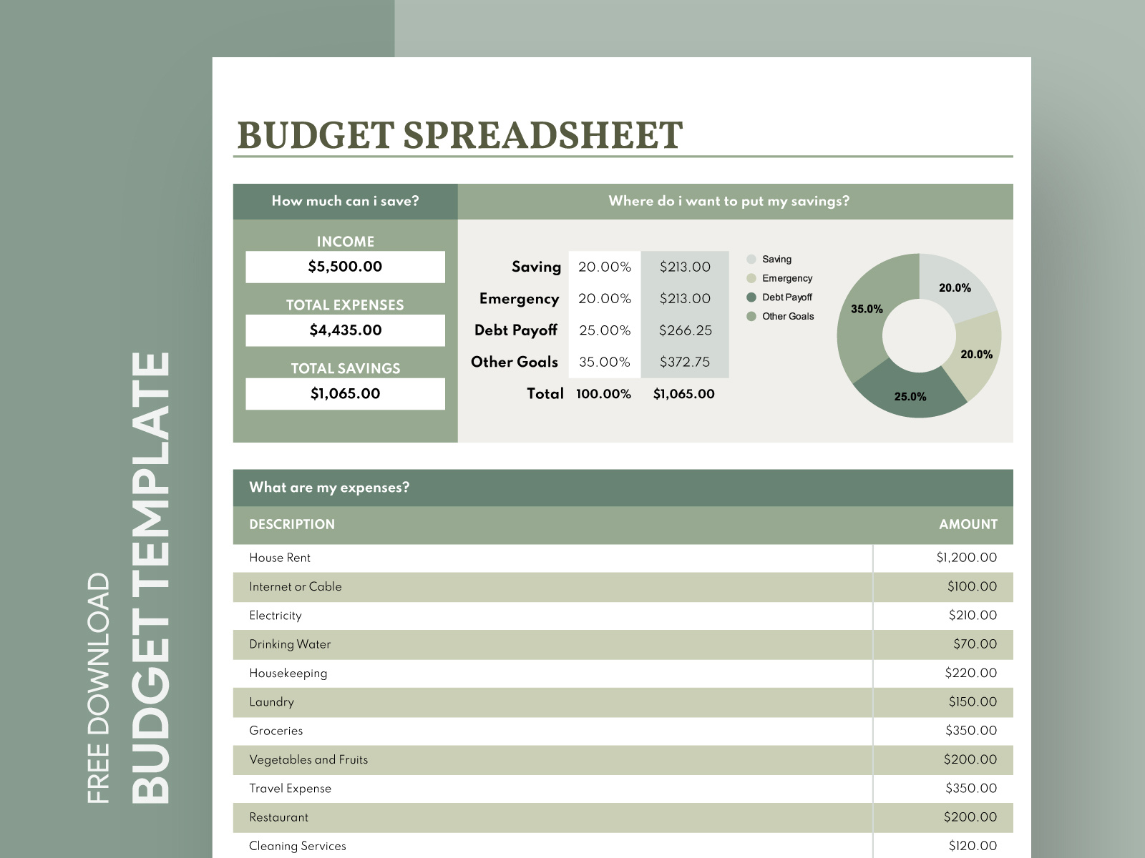The width and height of the screenshot is (1145, 858).
Task: Click the Saving legend dot
Action: point(751,260)
